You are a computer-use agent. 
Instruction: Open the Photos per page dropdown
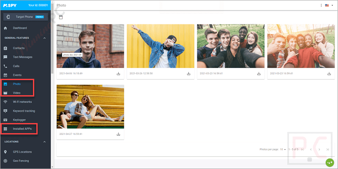[283, 149]
